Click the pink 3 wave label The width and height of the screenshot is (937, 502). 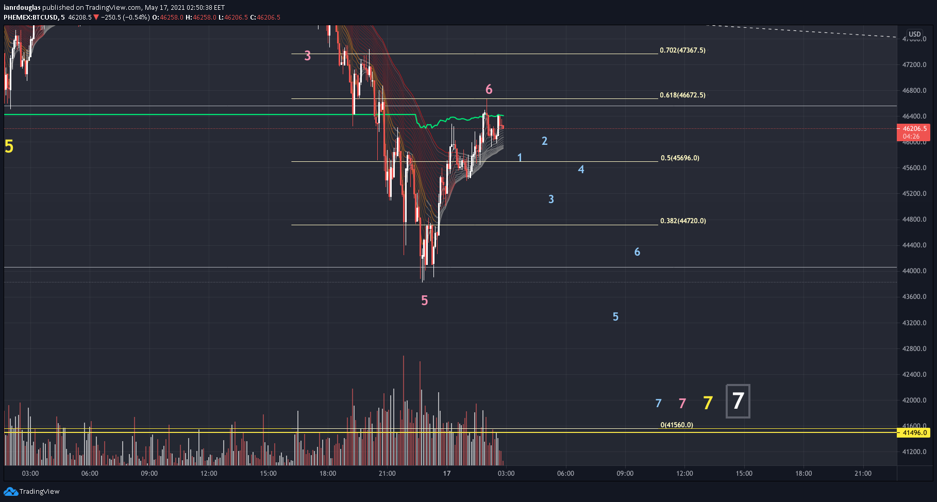coord(308,56)
